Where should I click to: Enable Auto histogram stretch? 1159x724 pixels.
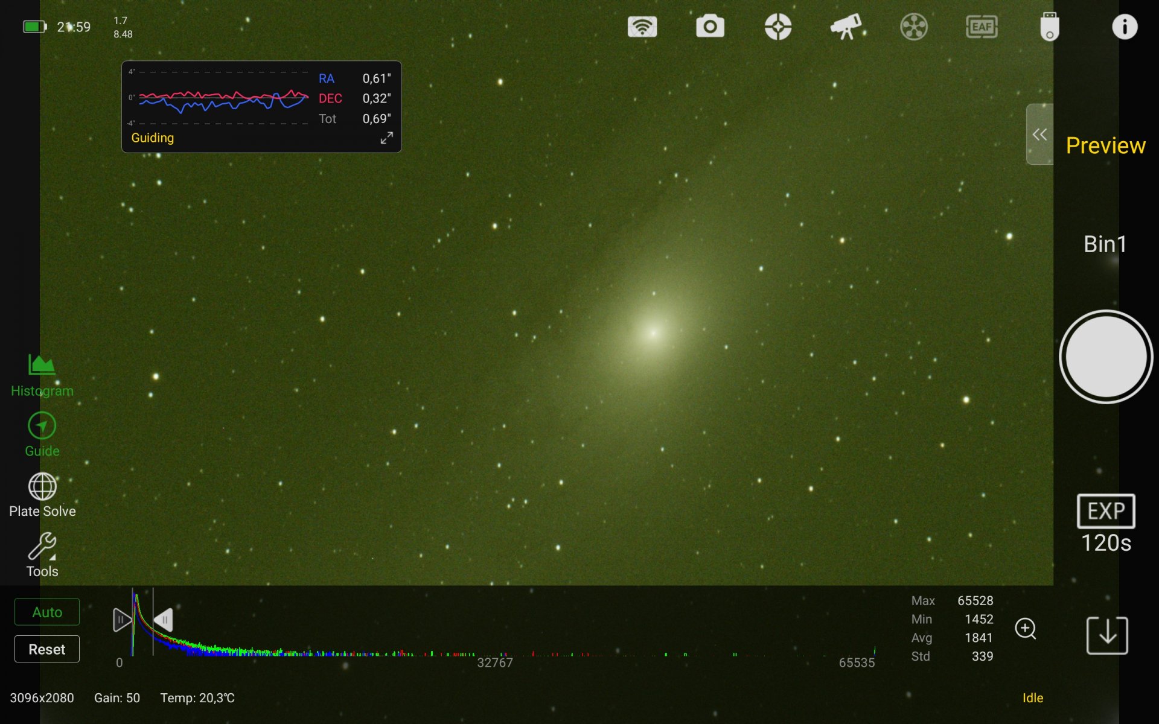pos(47,612)
